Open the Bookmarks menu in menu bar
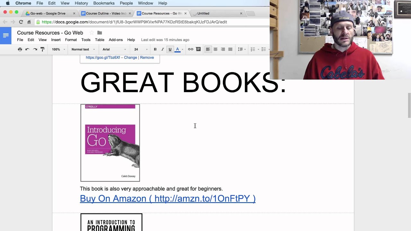Image resolution: width=411 pixels, height=231 pixels. (x=104, y=3)
